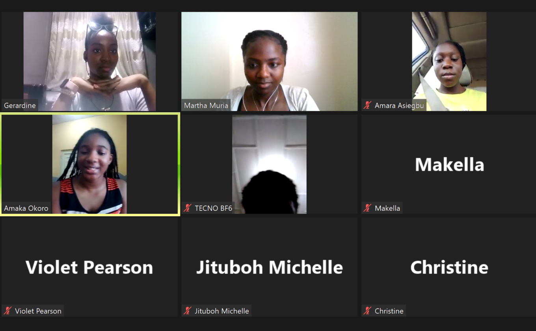Click the large Jituboh Michelle name placeholder
Image resolution: width=536 pixels, height=331 pixels.
(x=270, y=267)
